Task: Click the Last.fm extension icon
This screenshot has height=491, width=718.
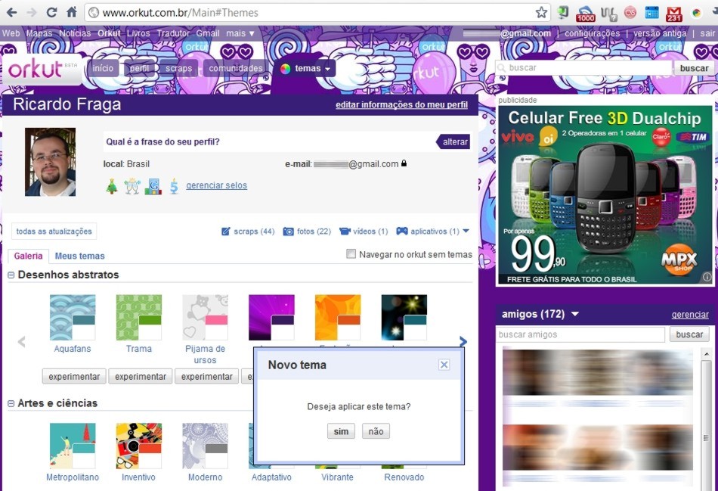Action: click(631, 11)
